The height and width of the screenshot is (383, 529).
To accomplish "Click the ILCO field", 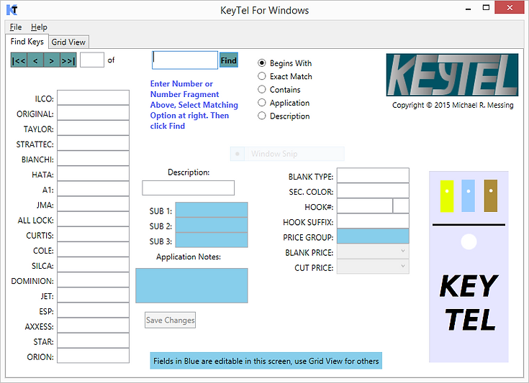I will coord(93,98).
